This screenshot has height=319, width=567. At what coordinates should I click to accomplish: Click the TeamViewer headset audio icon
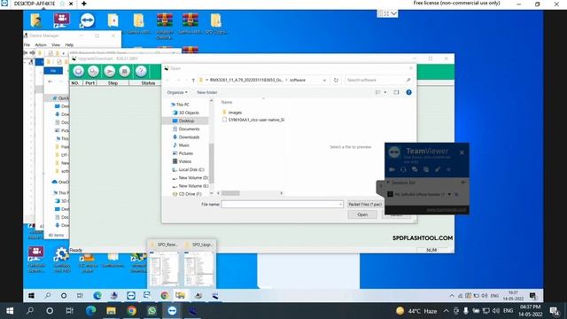point(403,169)
